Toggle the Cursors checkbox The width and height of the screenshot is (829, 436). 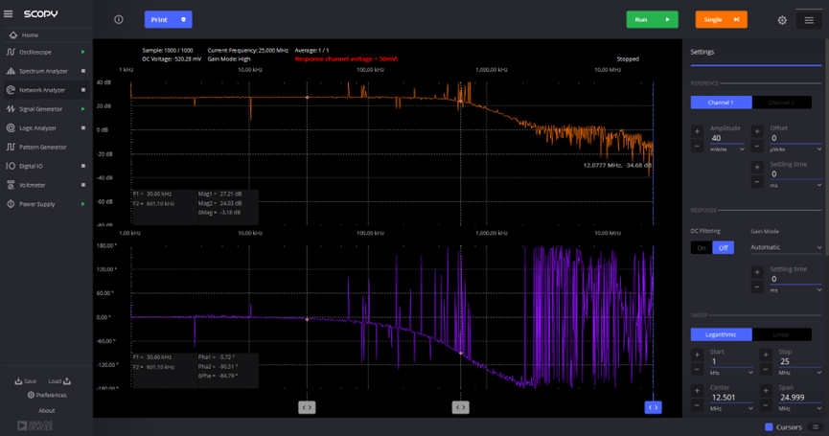click(x=769, y=427)
